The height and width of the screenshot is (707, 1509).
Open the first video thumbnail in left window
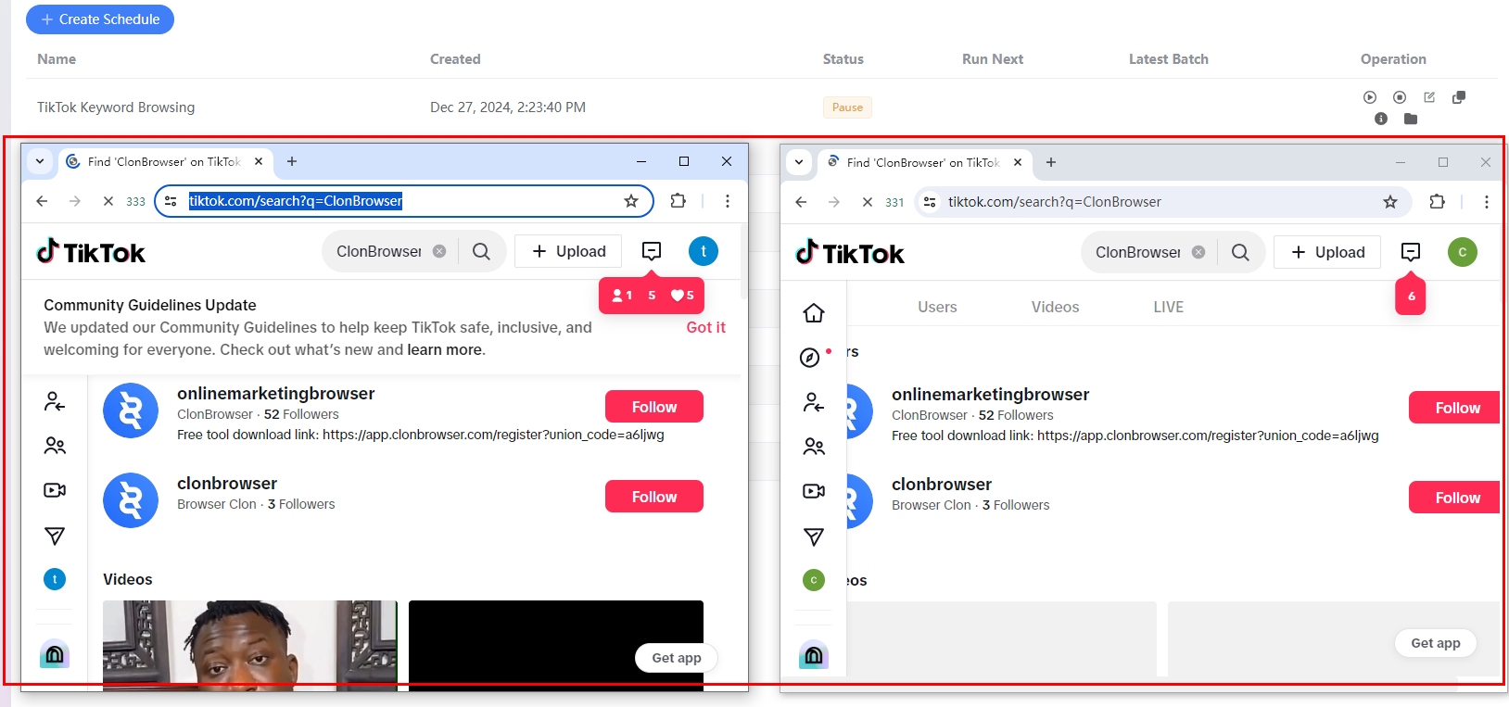click(250, 646)
